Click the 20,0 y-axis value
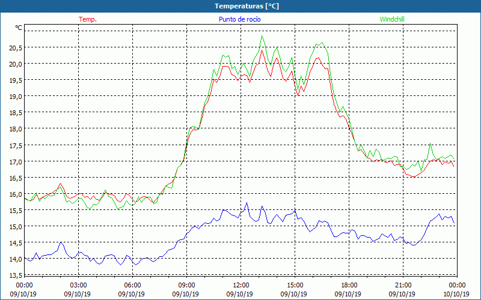Screen dimensions: 481x300 (16, 64)
